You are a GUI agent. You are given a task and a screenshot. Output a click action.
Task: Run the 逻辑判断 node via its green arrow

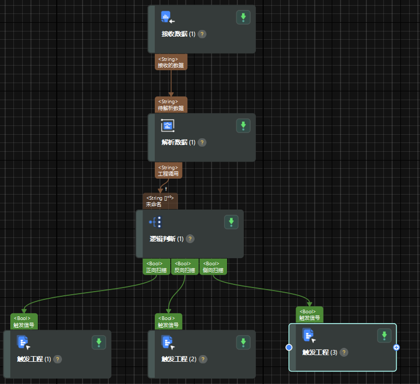(231, 222)
